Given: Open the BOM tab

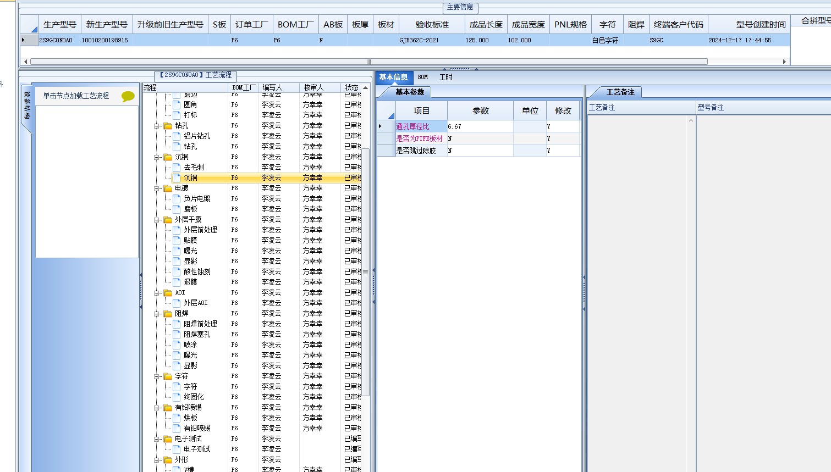Looking at the screenshot, I should pyautogui.click(x=423, y=77).
